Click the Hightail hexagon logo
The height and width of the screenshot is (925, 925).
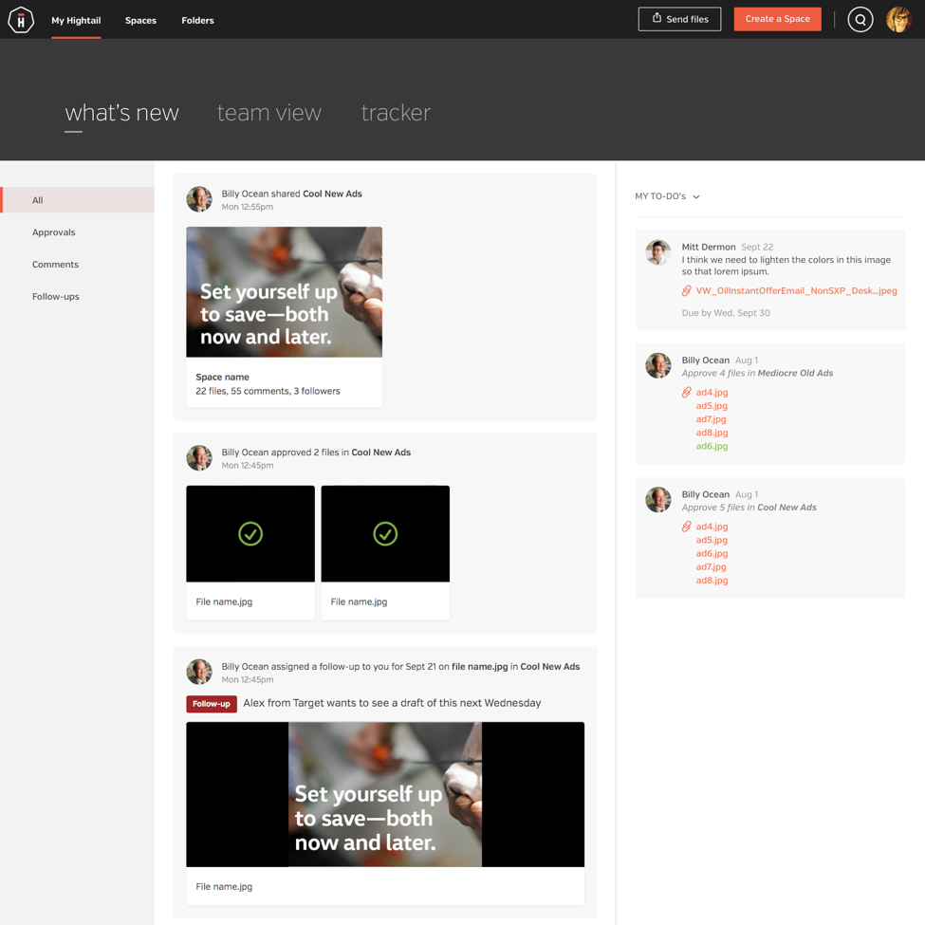click(x=21, y=20)
